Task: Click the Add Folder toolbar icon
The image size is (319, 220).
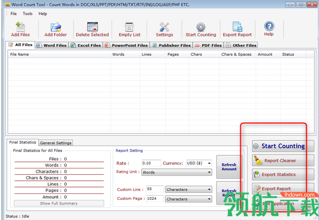Action: coord(56,27)
